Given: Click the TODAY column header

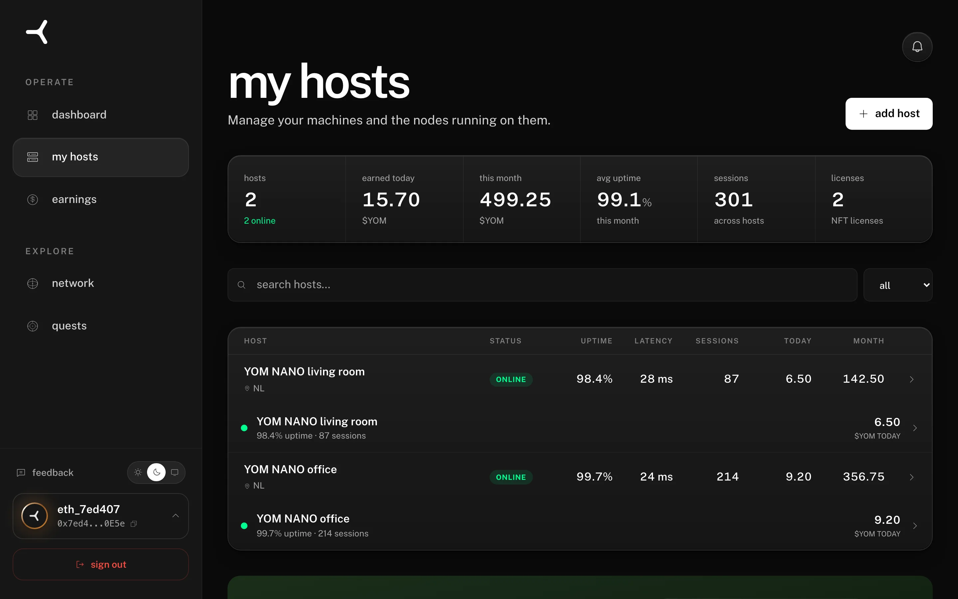Looking at the screenshot, I should point(798,341).
